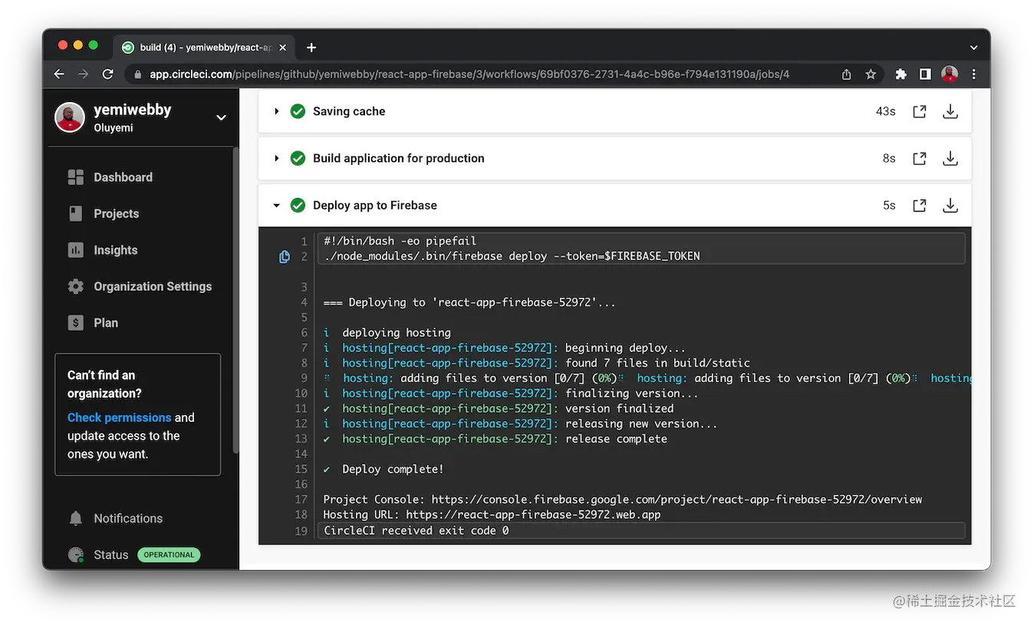
Task: Open Organization Settings
Action: click(153, 286)
